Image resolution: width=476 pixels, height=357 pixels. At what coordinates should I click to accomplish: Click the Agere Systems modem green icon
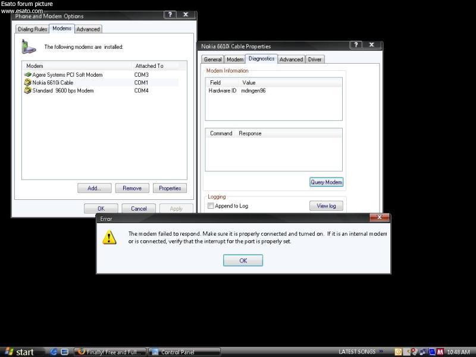click(28, 75)
